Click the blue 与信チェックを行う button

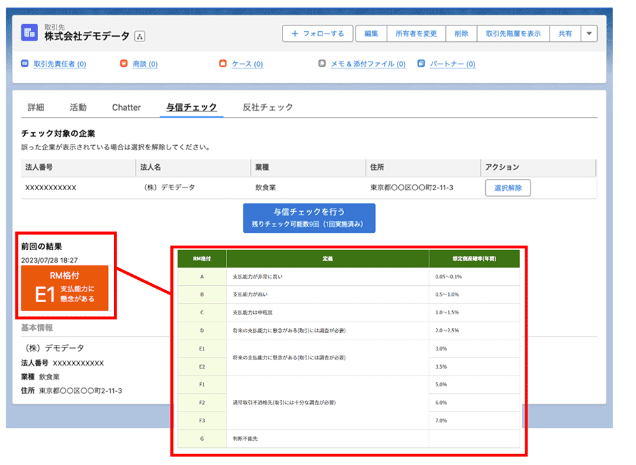[x=309, y=218]
